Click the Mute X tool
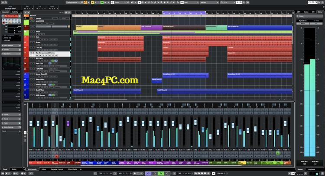Viewport: 325px width, 176px height. [158, 2]
